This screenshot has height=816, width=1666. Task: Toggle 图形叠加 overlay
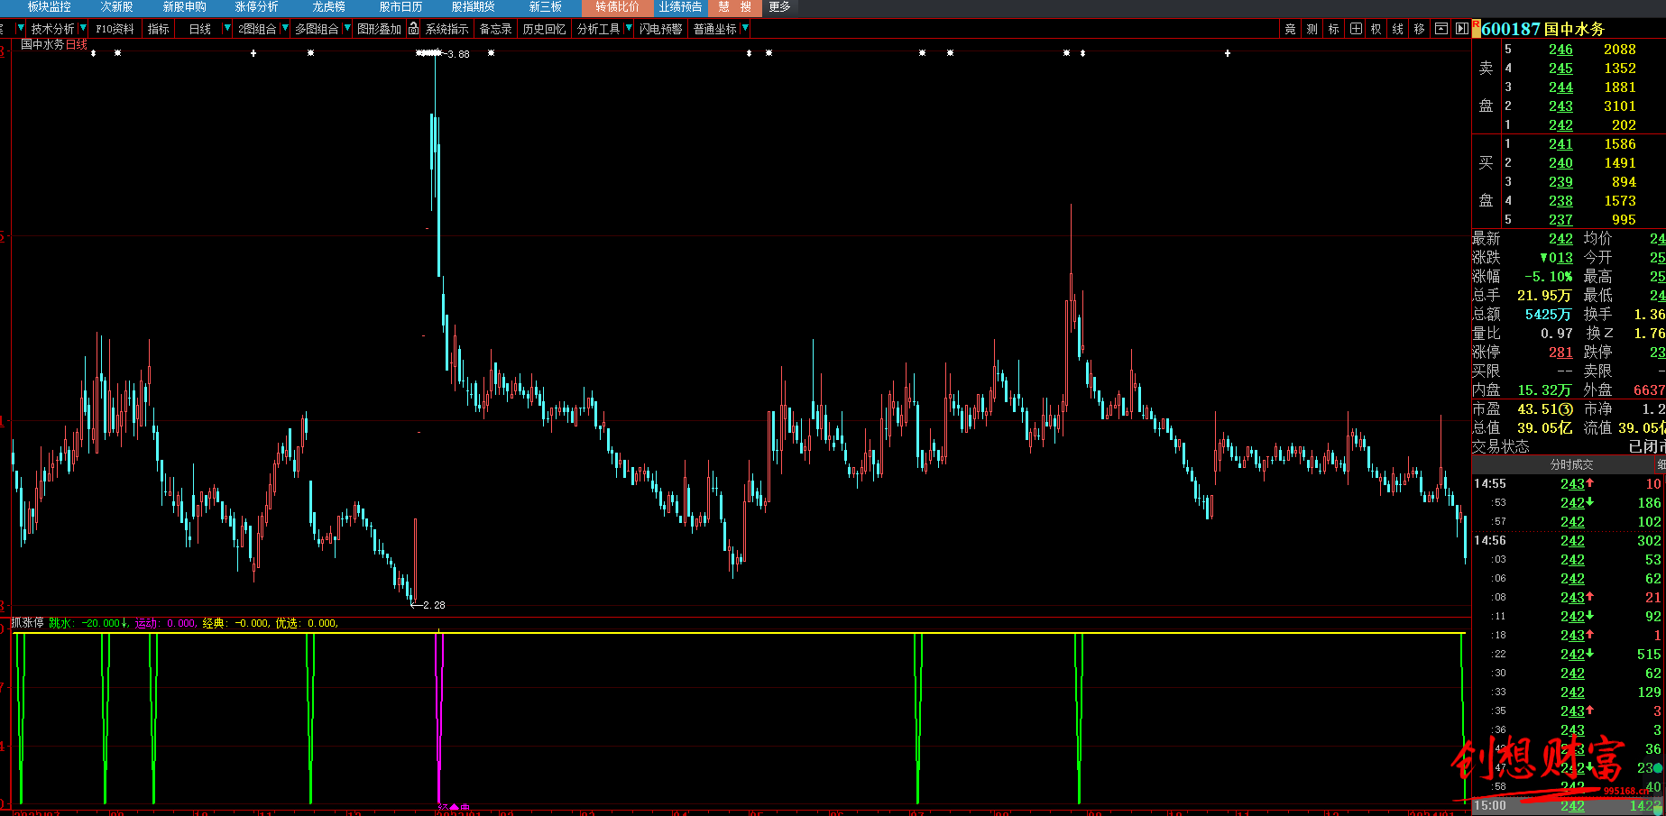point(379,29)
